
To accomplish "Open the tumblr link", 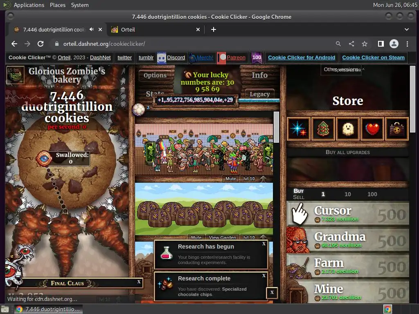I will [x=146, y=57].
